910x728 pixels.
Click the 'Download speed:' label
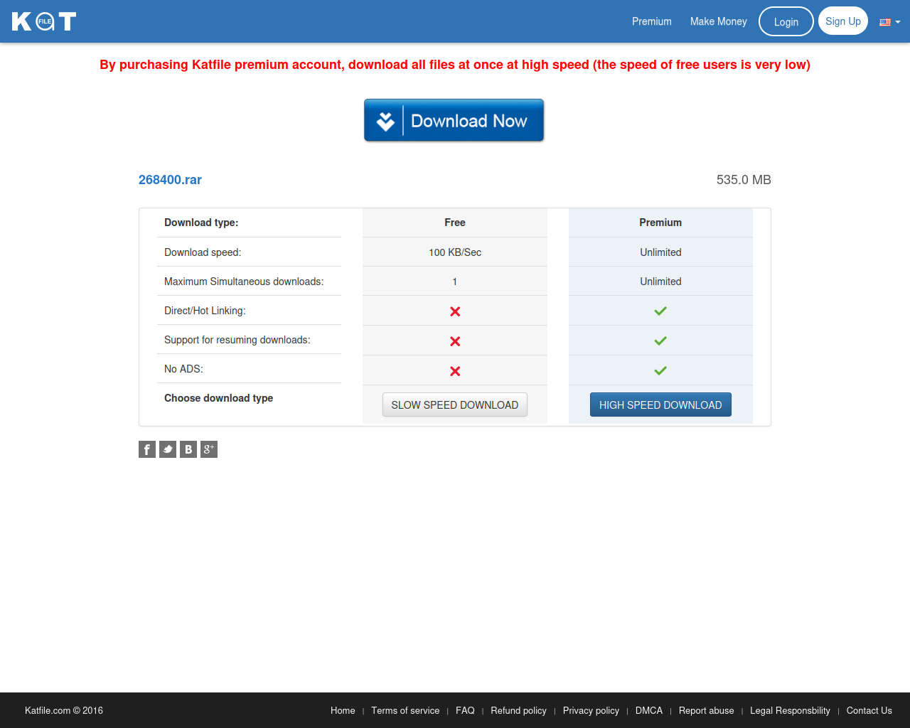[x=203, y=252]
